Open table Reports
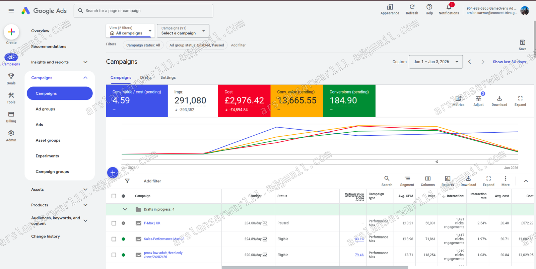This screenshot has width=536, height=269. tap(448, 181)
